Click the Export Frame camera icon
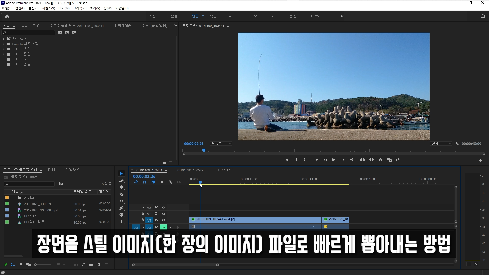This screenshot has height=275, width=489. [x=380, y=160]
